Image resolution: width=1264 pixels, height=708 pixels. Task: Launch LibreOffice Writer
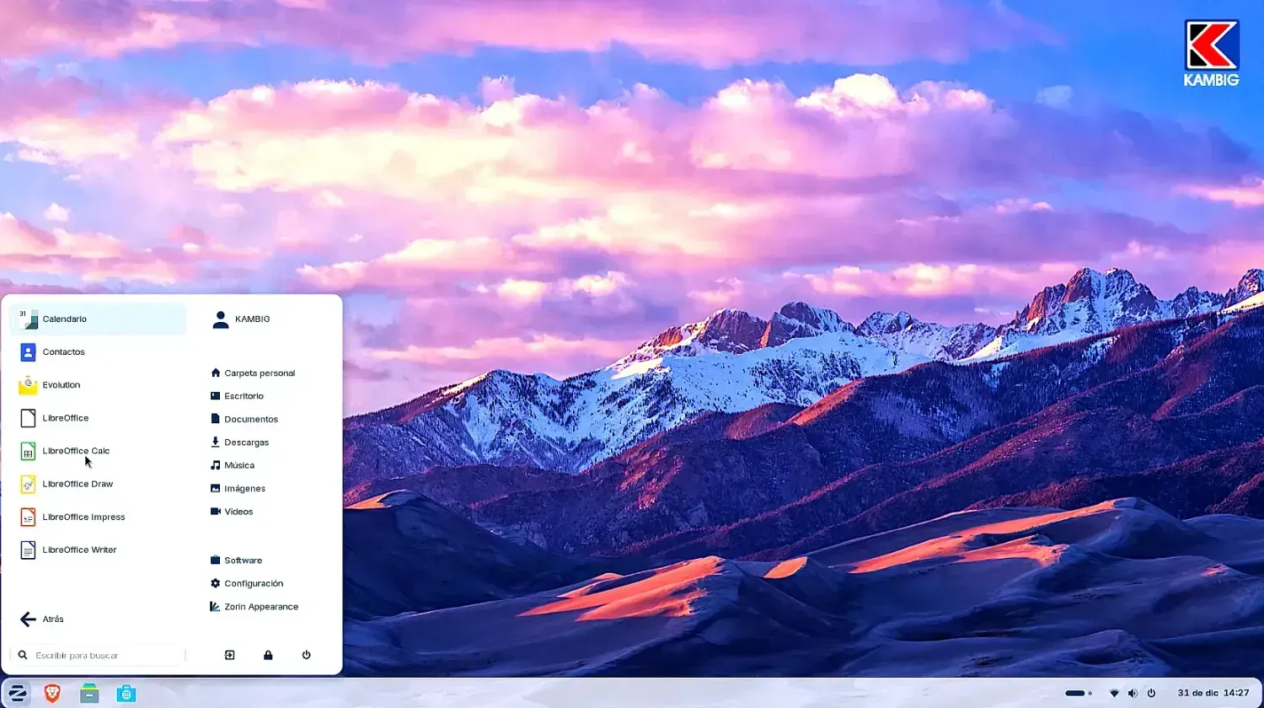[x=79, y=549]
